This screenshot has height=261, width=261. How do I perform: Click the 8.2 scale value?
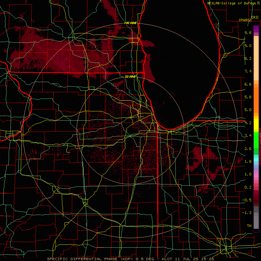click(x=248, y=58)
